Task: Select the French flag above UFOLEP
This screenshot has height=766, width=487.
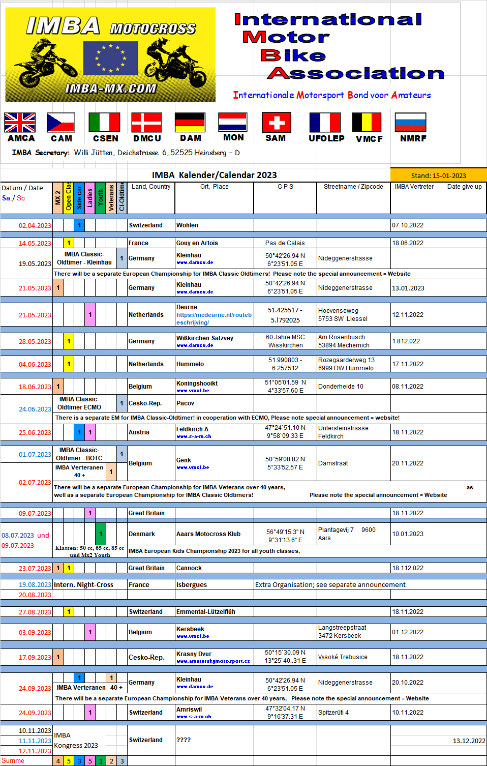Action: [325, 123]
